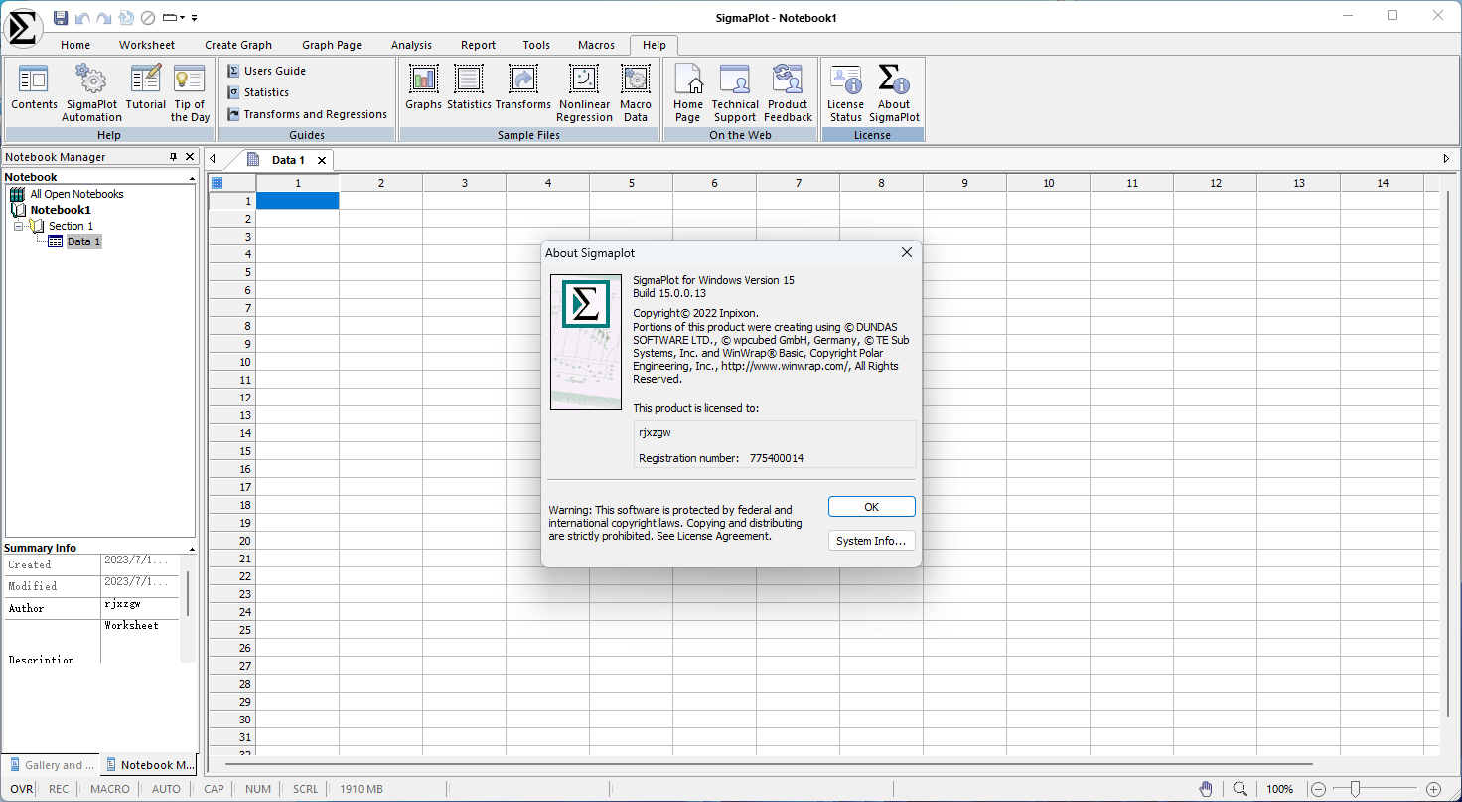The width and height of the screenshot is (1462, 802).
Task: Collapse the Section 1 tree node
Action: [x=18, y=226]
